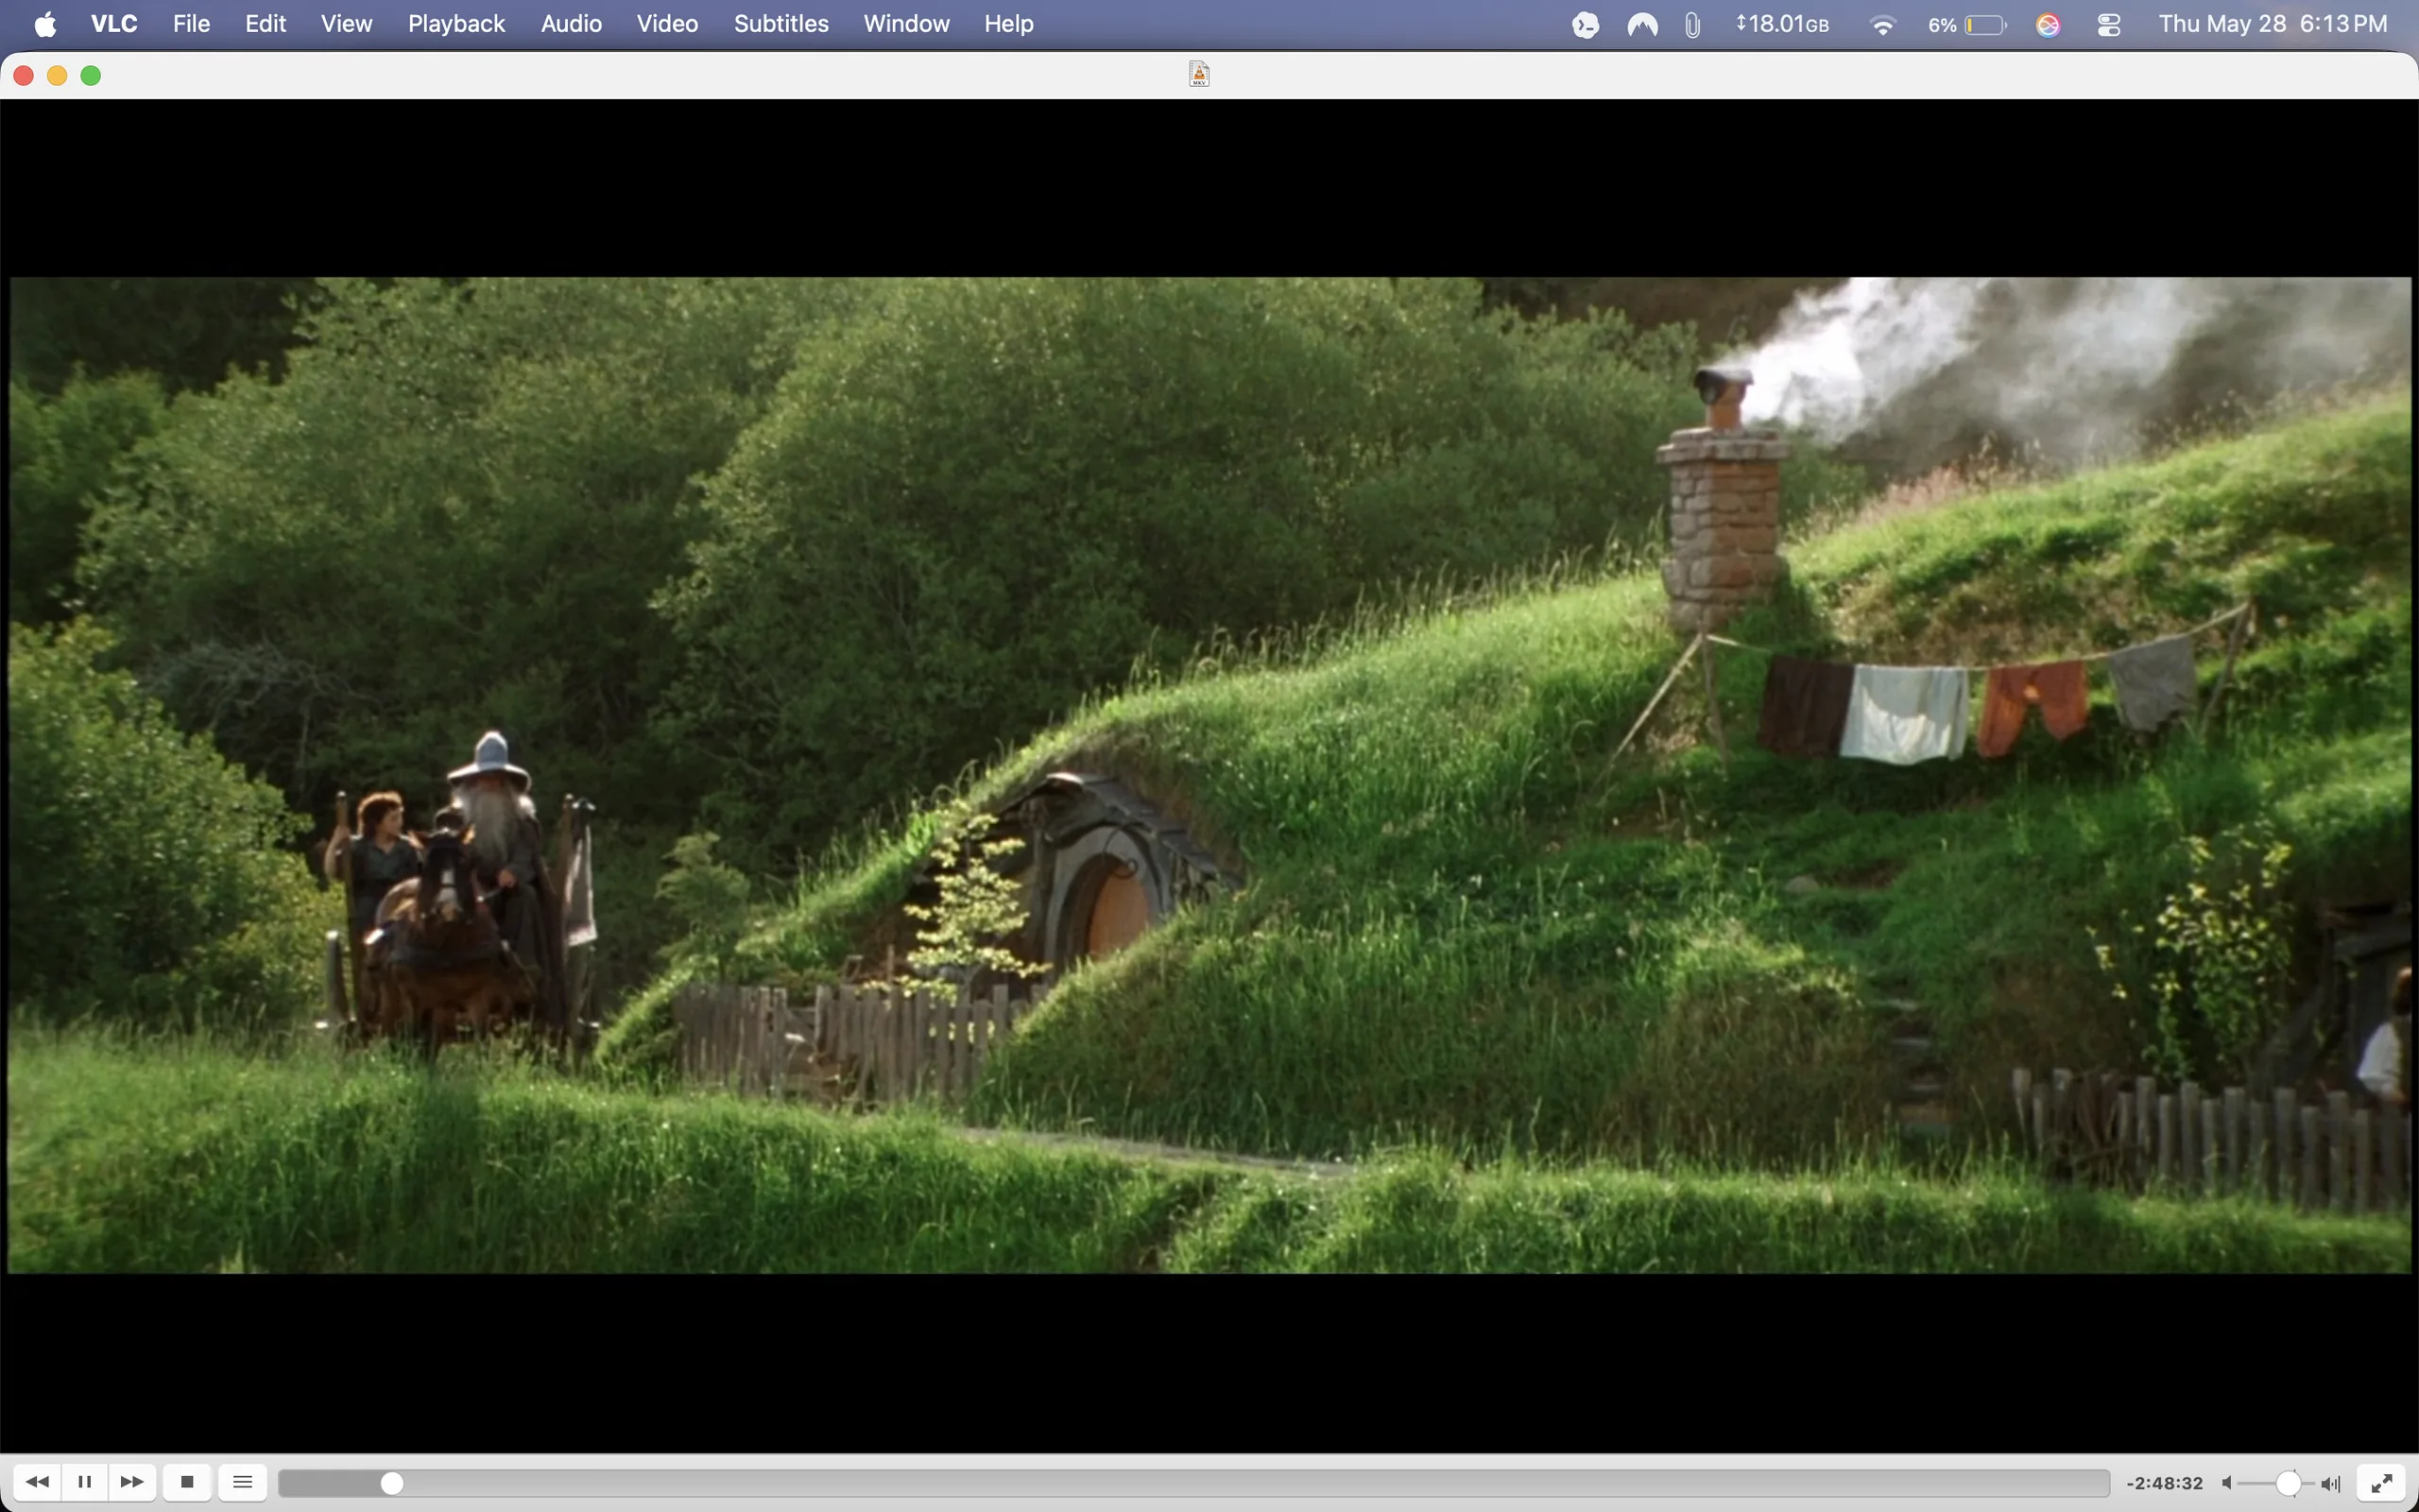
Task: Stop the video playback
Action: click(x=187, y=1482)
